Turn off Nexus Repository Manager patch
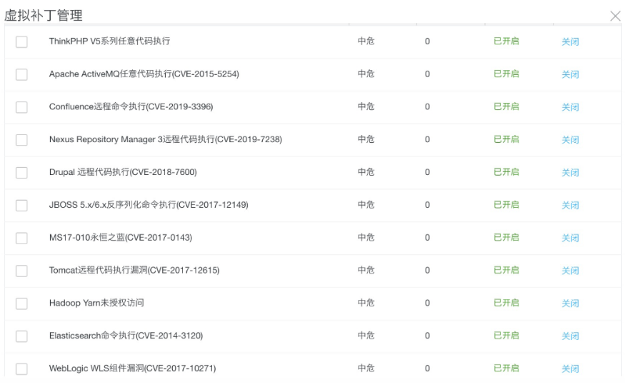 570,140
